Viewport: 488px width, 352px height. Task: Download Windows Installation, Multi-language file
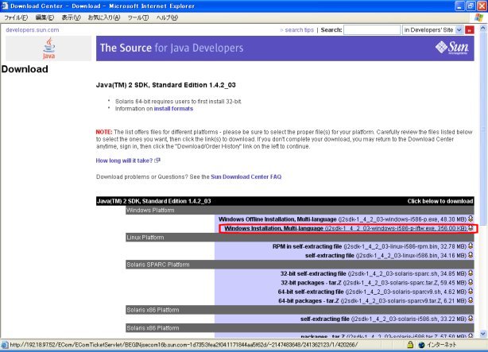pos(273,228)
